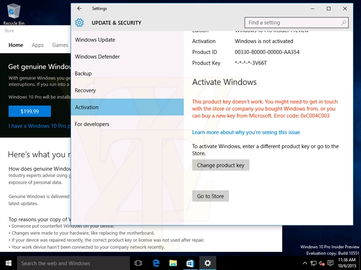Image resolution: width=361 pixels, height=270 pixels.
Task: Click the Change product key button
Action: (220, 165)
